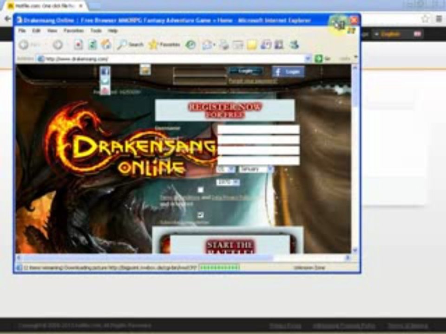Open the birth year dropdown

[228, 182]
